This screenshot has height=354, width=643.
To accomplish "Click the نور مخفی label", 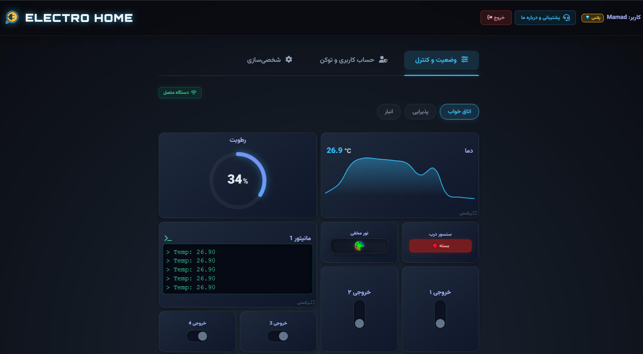I will point(359,233).
